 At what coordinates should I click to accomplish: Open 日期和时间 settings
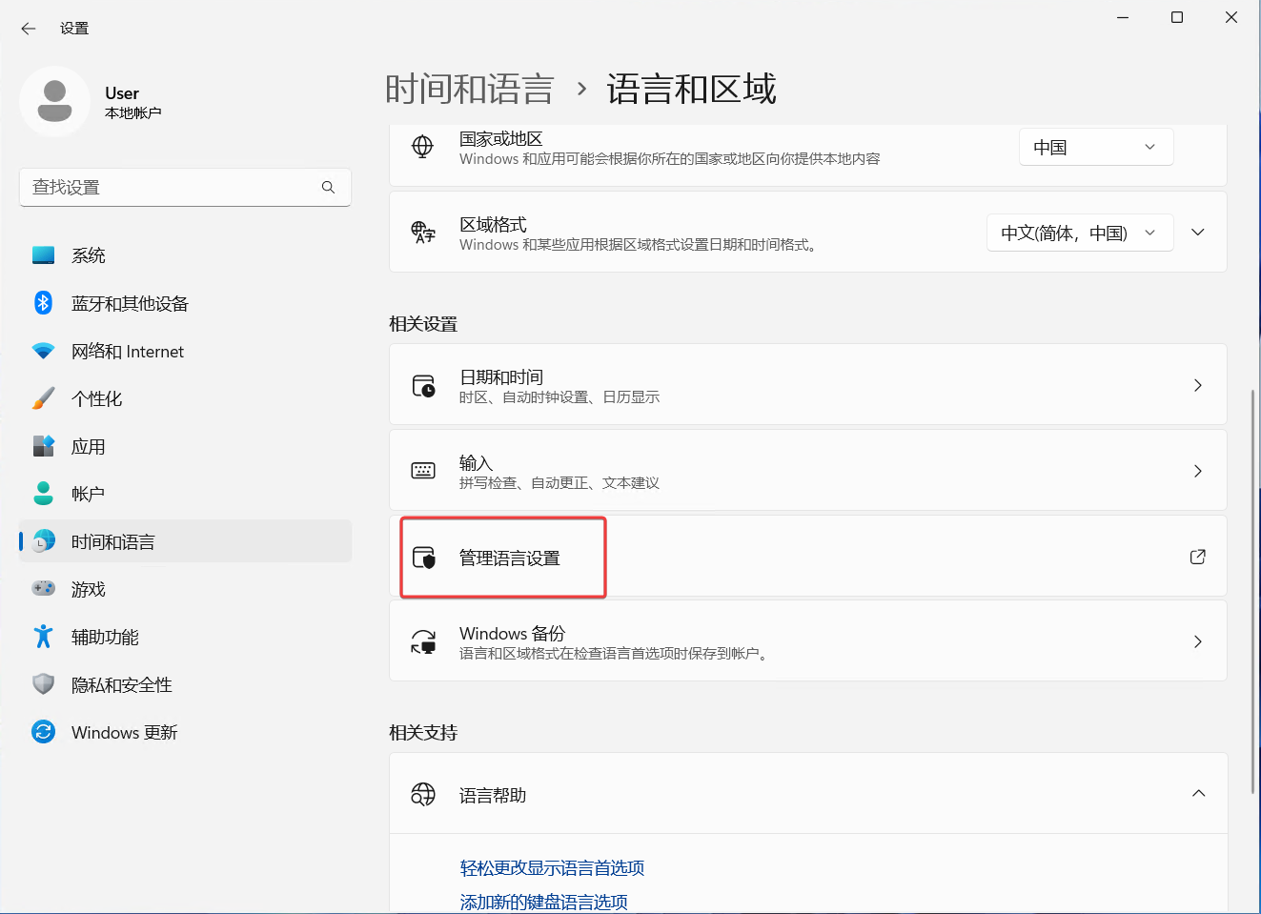[807, 385]
